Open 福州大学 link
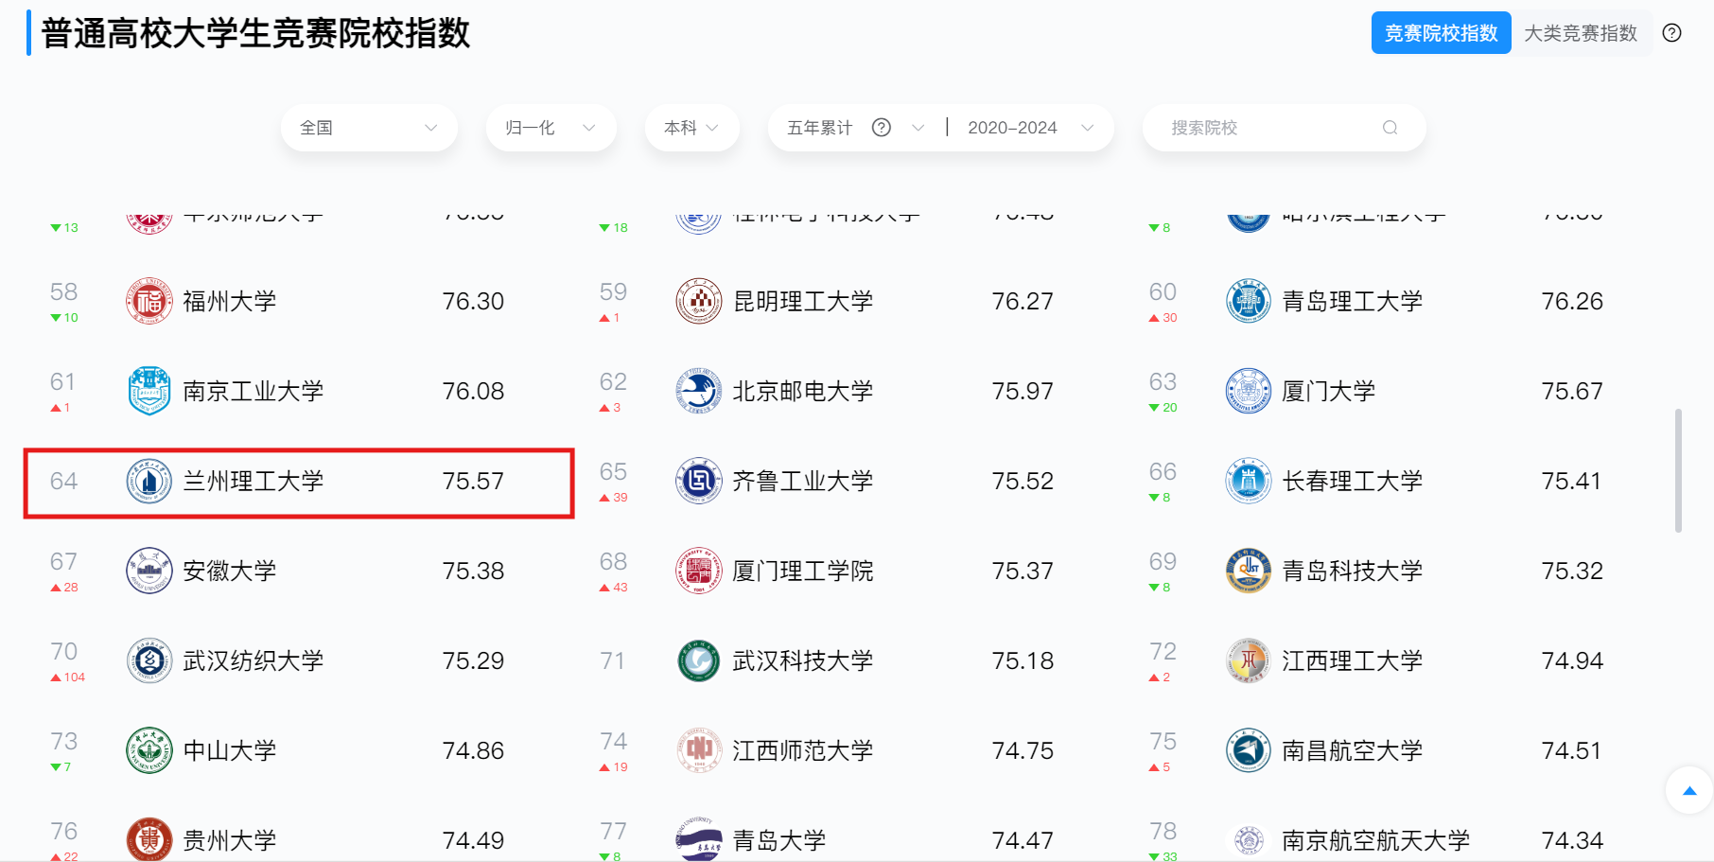 229,301
